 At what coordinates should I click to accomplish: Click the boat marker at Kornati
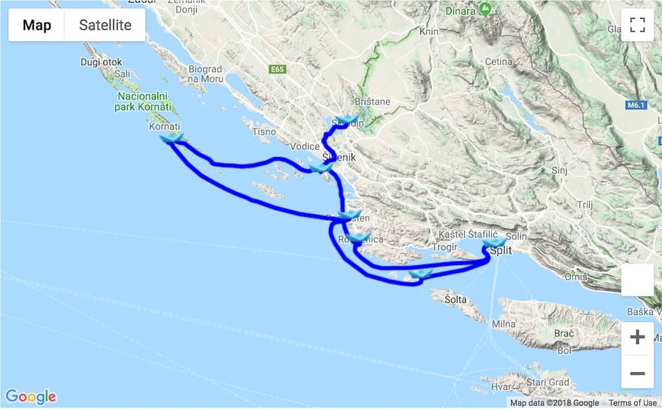click(172, 139)
